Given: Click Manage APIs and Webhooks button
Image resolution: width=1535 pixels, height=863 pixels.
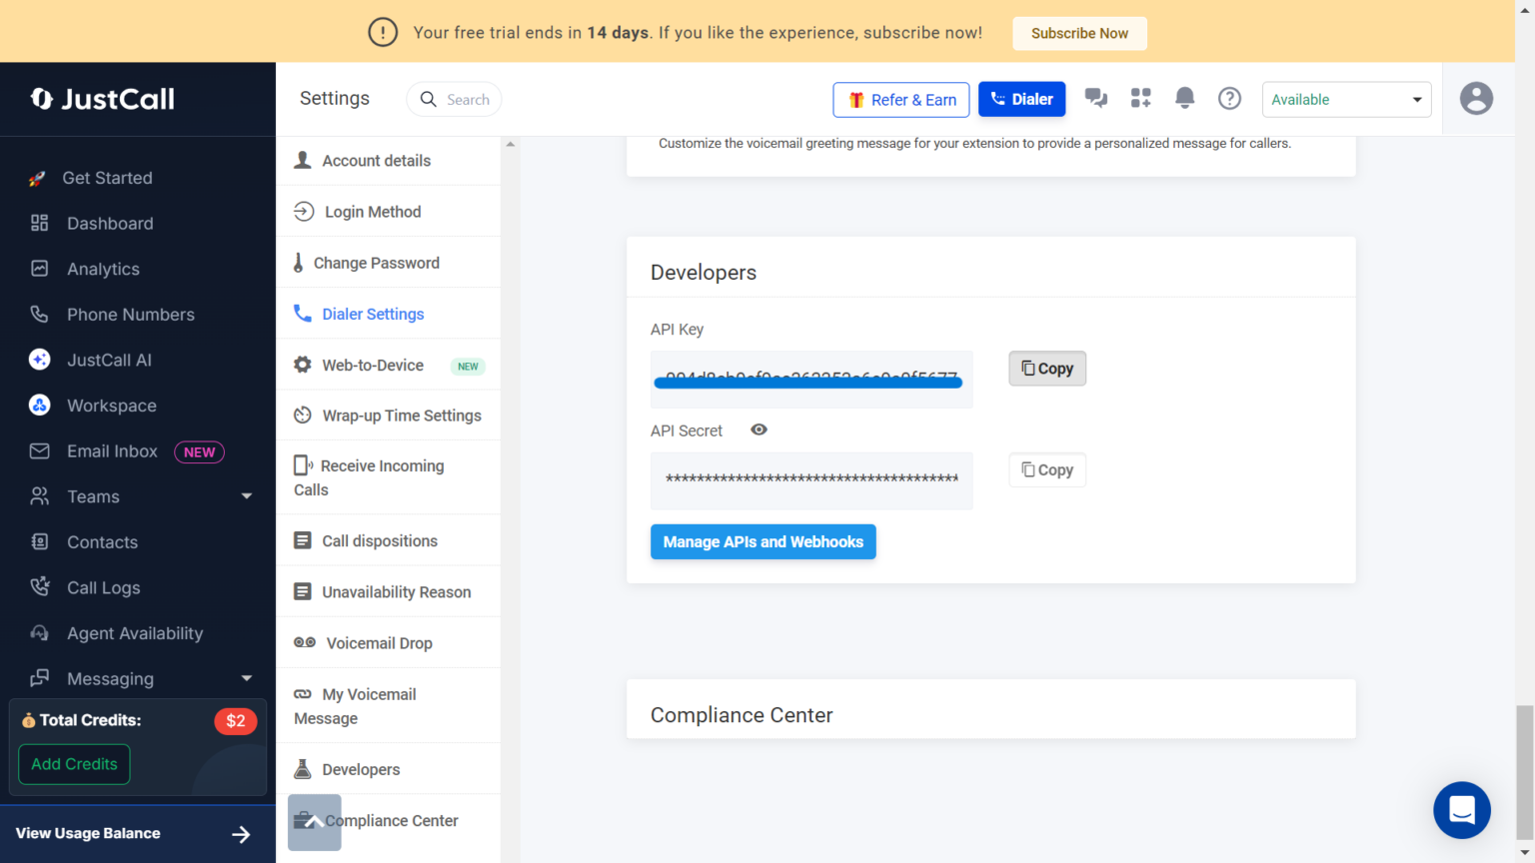Looking at the screenshot, I should (763, 542).
